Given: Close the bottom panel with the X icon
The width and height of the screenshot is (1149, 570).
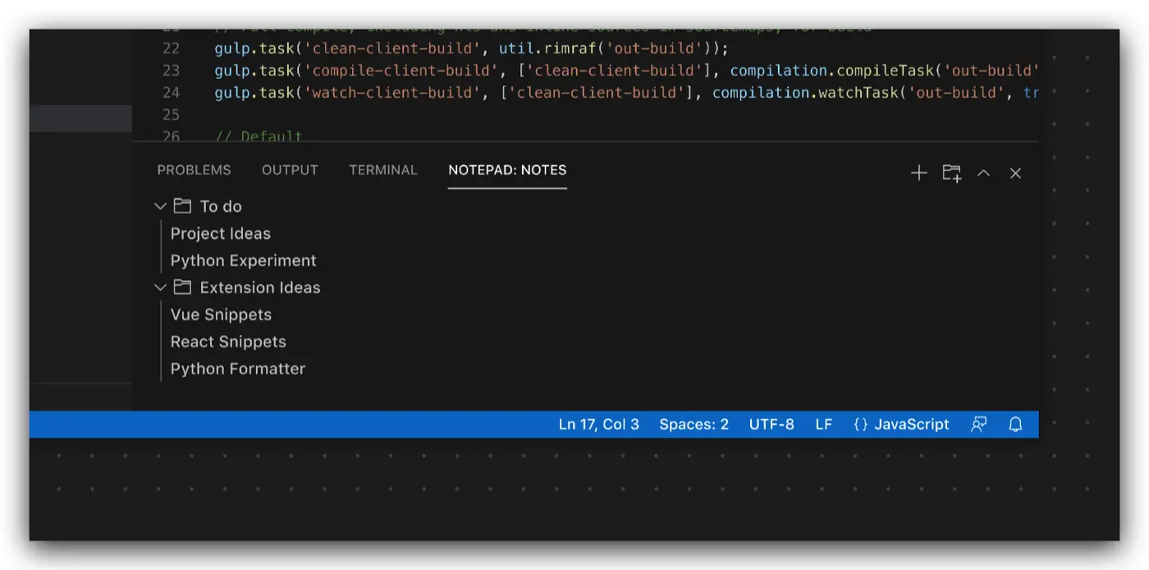Looking at the screenshot, I should tap(1015, 173).
